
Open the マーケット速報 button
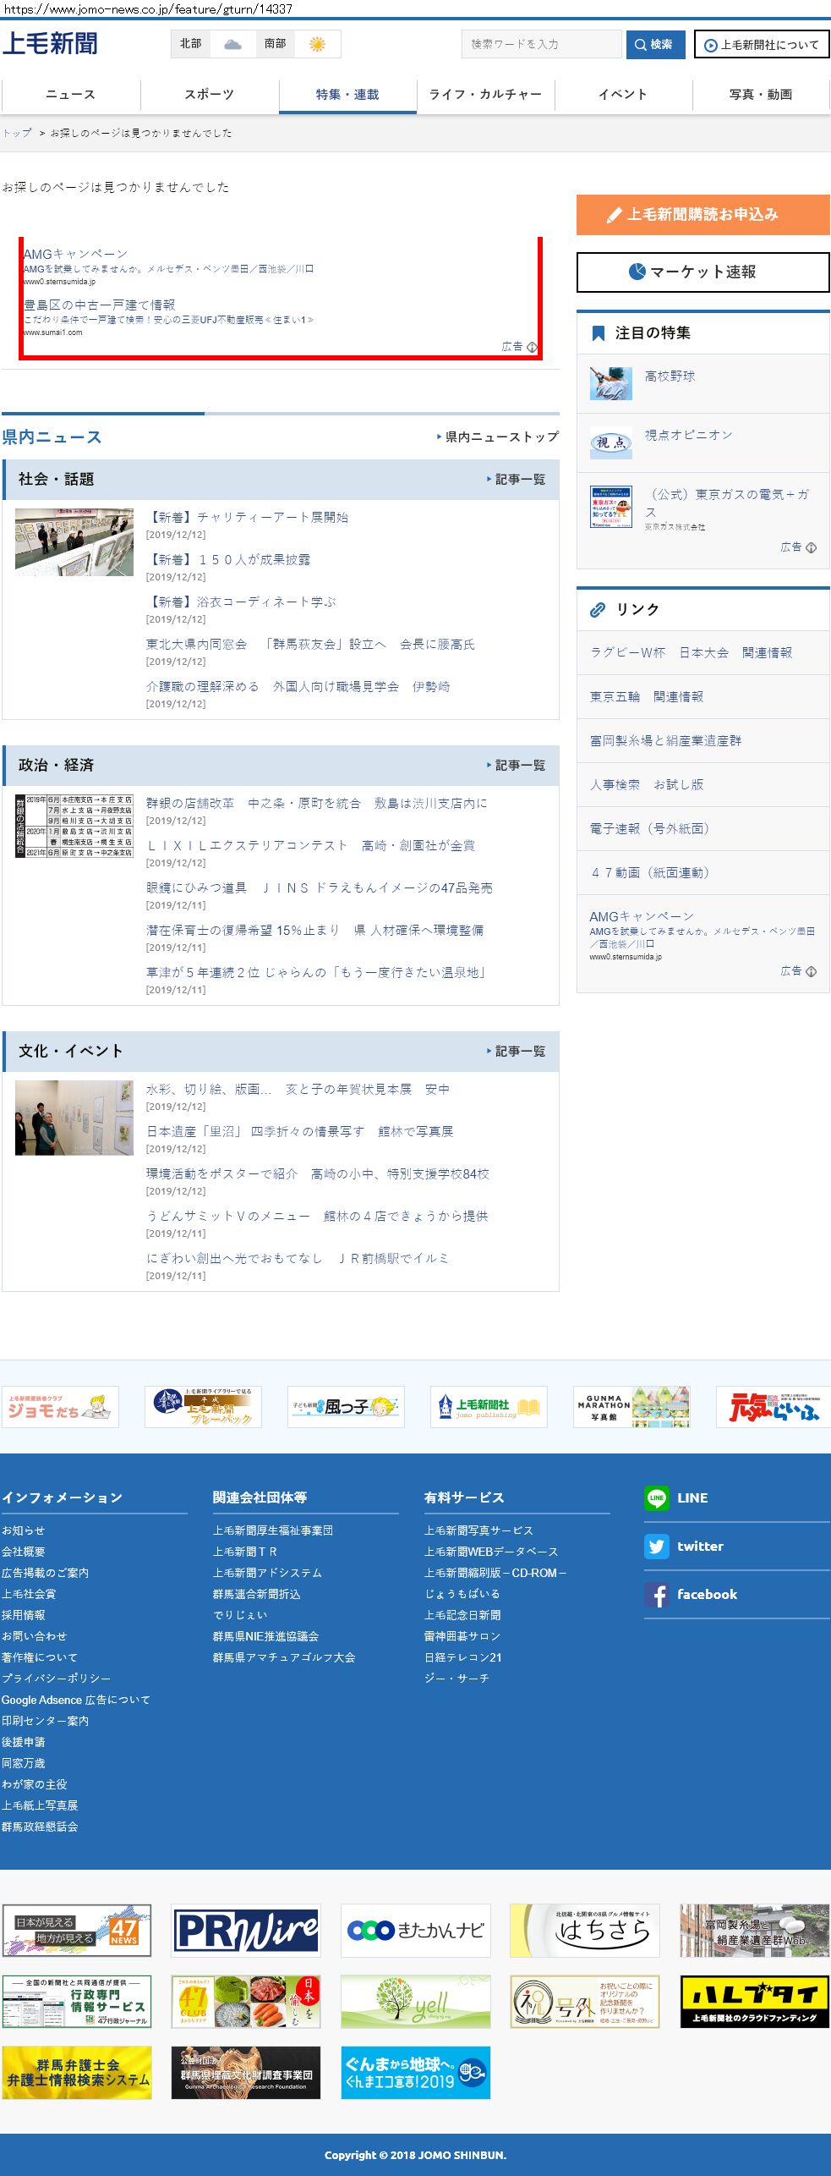703,272
